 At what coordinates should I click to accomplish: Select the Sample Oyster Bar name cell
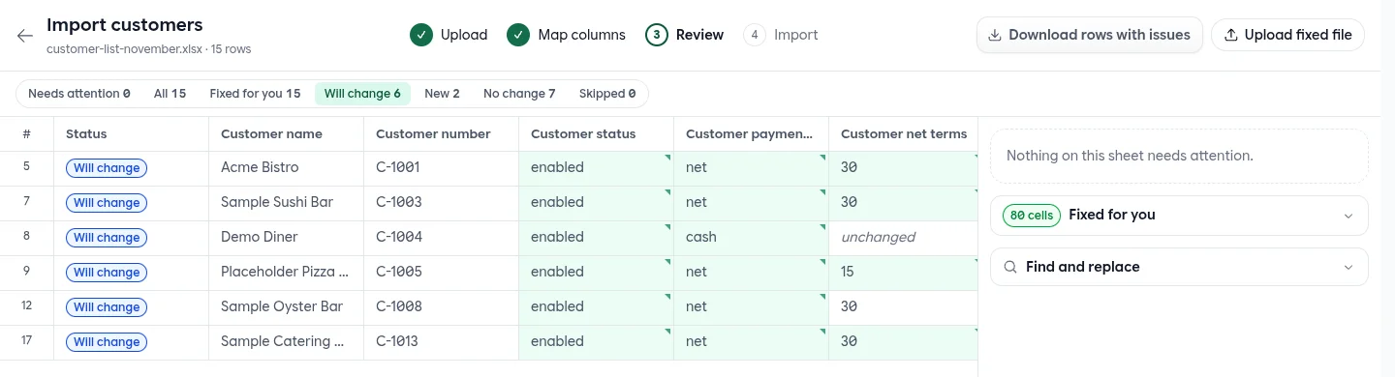[286, 307]
